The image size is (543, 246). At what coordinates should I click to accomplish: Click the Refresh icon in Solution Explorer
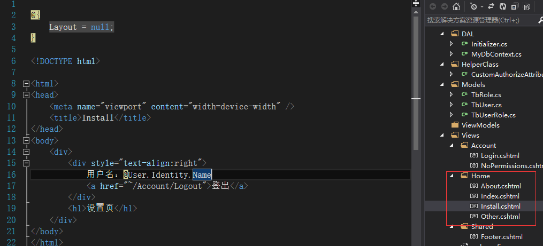[502, 6]
